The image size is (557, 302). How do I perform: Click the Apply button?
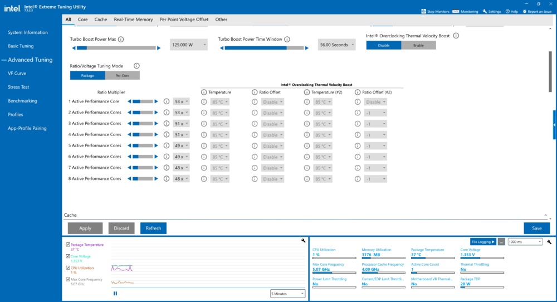coord(85,228)
